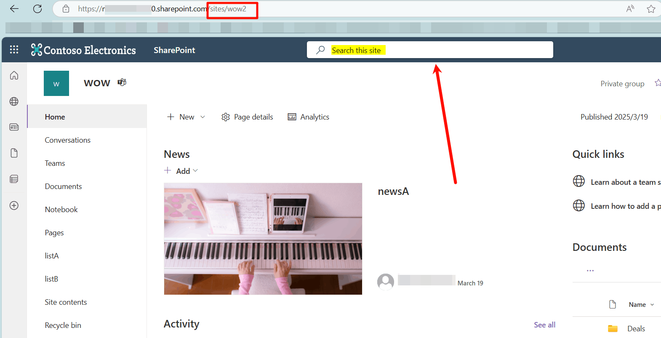The width and height of the screenshot is (661, 338).
Task: Click the home icon in left rail
Action: 14,75
